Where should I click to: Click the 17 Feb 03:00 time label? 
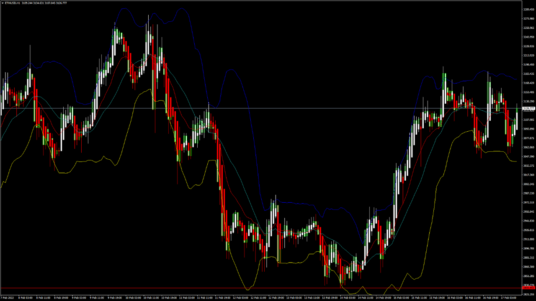pyautogui.click(x=509, y=298)
